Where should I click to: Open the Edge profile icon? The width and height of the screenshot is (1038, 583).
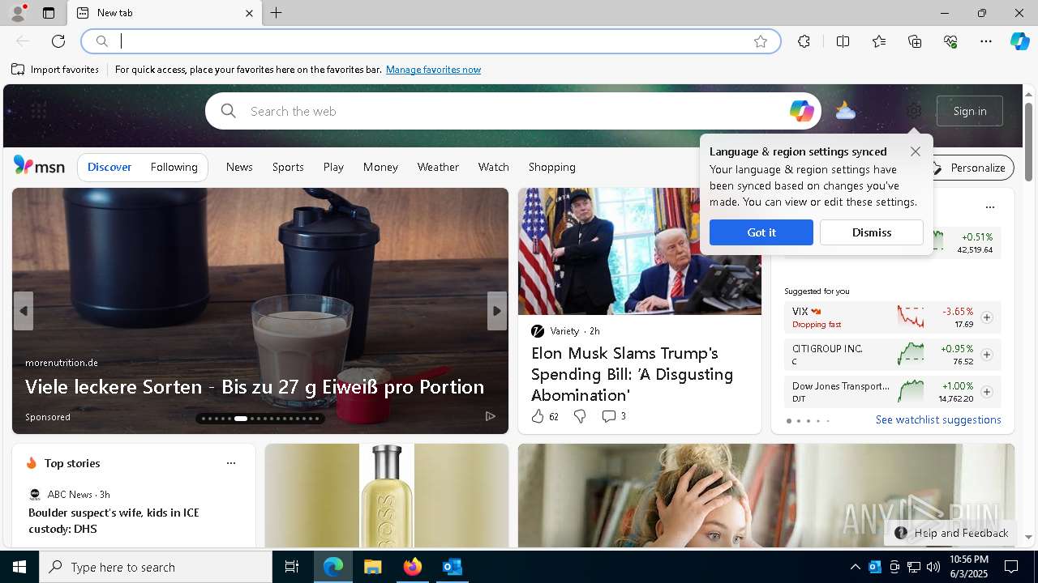coord(17,12)
